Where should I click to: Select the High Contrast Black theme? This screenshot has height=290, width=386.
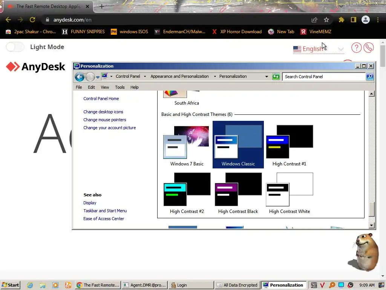coord(238,193)
